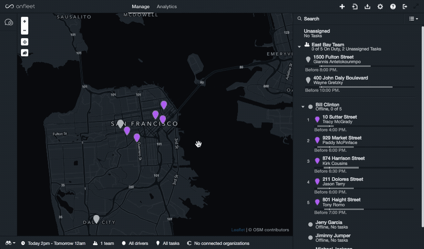Click the gray pin icon for 400 John Daly Boulevard
Viewport: 424px width, 249px height.
tap(308, 80)
